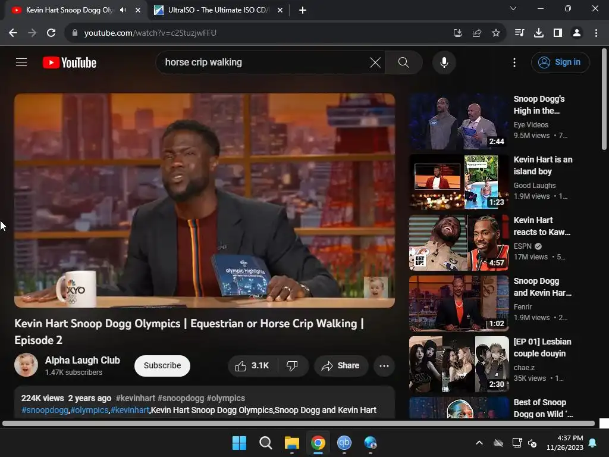The width and height of the screenshot is (609, 457).
Task: View site information lock icon
Action: point(75,33)
